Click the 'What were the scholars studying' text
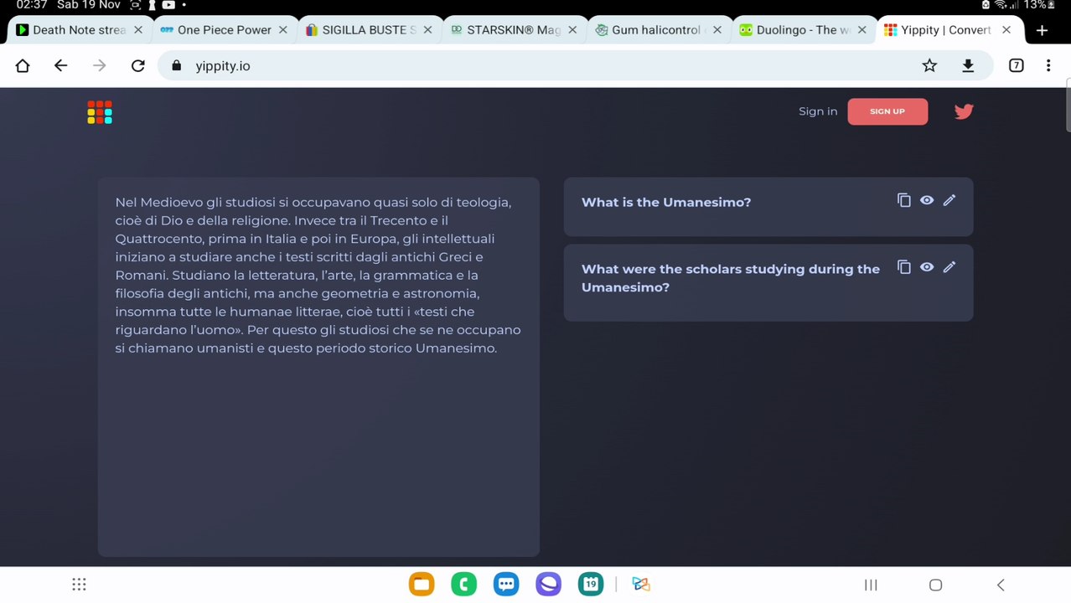This screenshot has height=603, width=1071. [731, 278]
